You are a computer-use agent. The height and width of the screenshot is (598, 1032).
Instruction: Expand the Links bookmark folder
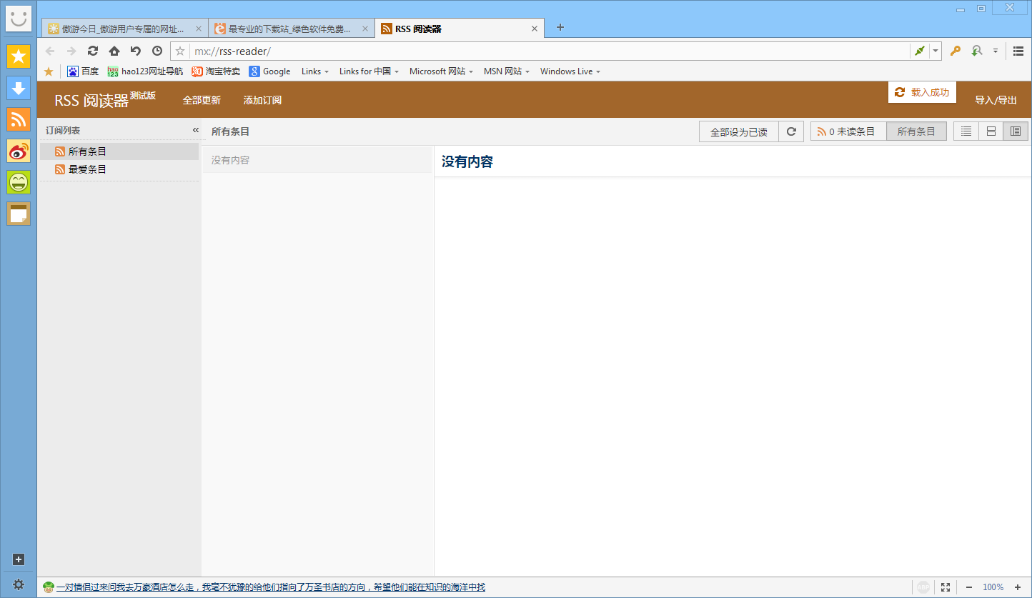click(315, 71)
